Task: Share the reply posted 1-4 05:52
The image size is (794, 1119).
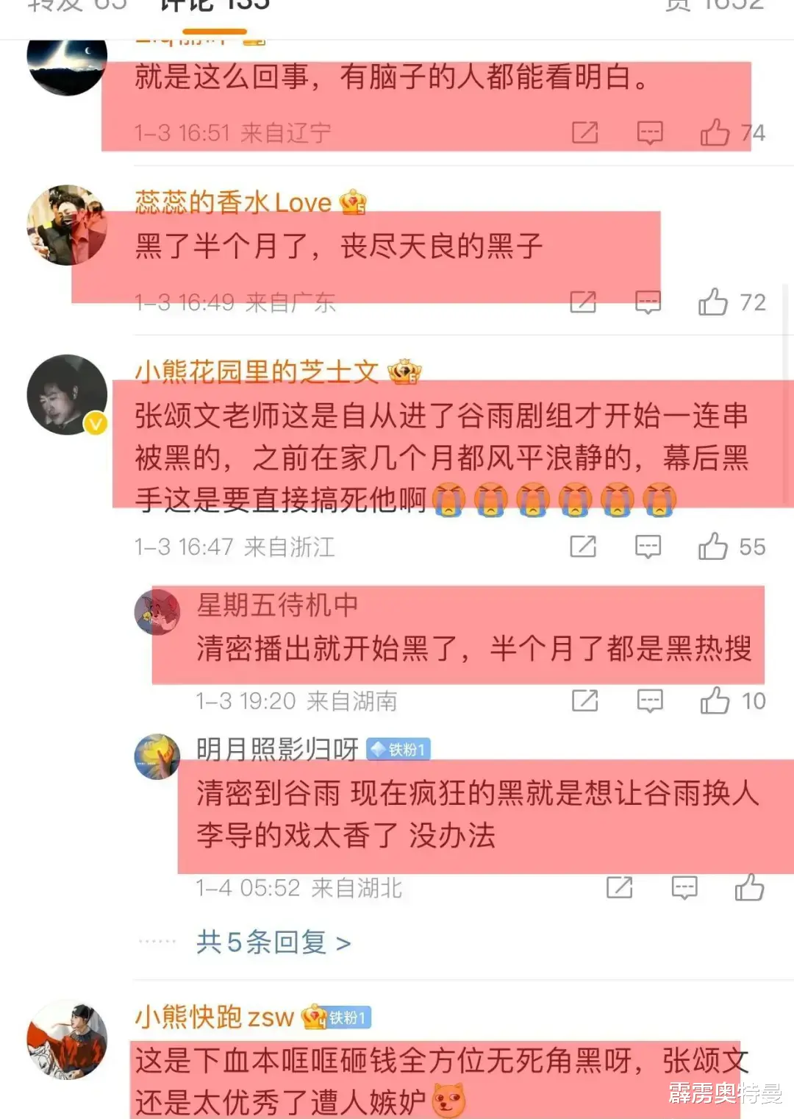Action: [619, 887]
